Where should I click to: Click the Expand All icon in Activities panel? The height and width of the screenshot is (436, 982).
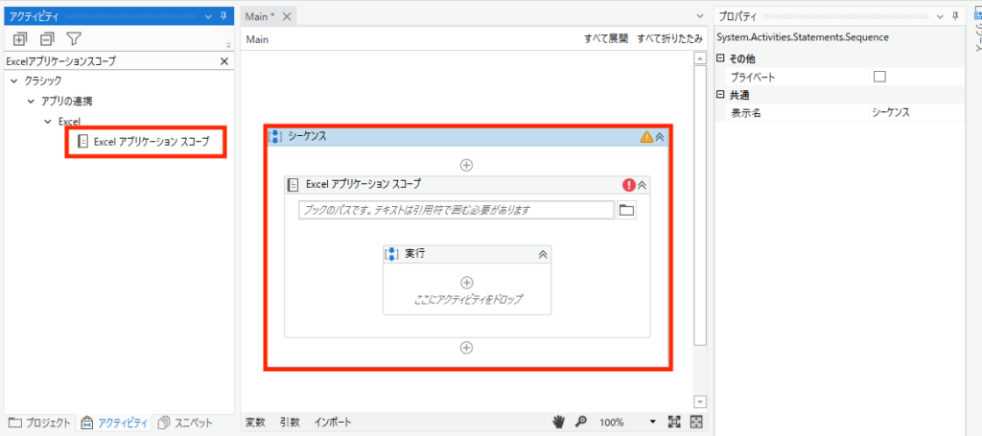[x=20, y=39]
